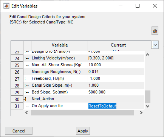This screenshot has height=137, width=164.
Task: Click the 10.000 value cell
Action: (116, 65)
